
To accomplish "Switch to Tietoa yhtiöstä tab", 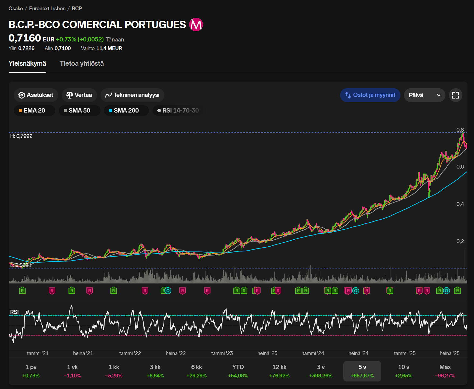I will click(82, 64).
